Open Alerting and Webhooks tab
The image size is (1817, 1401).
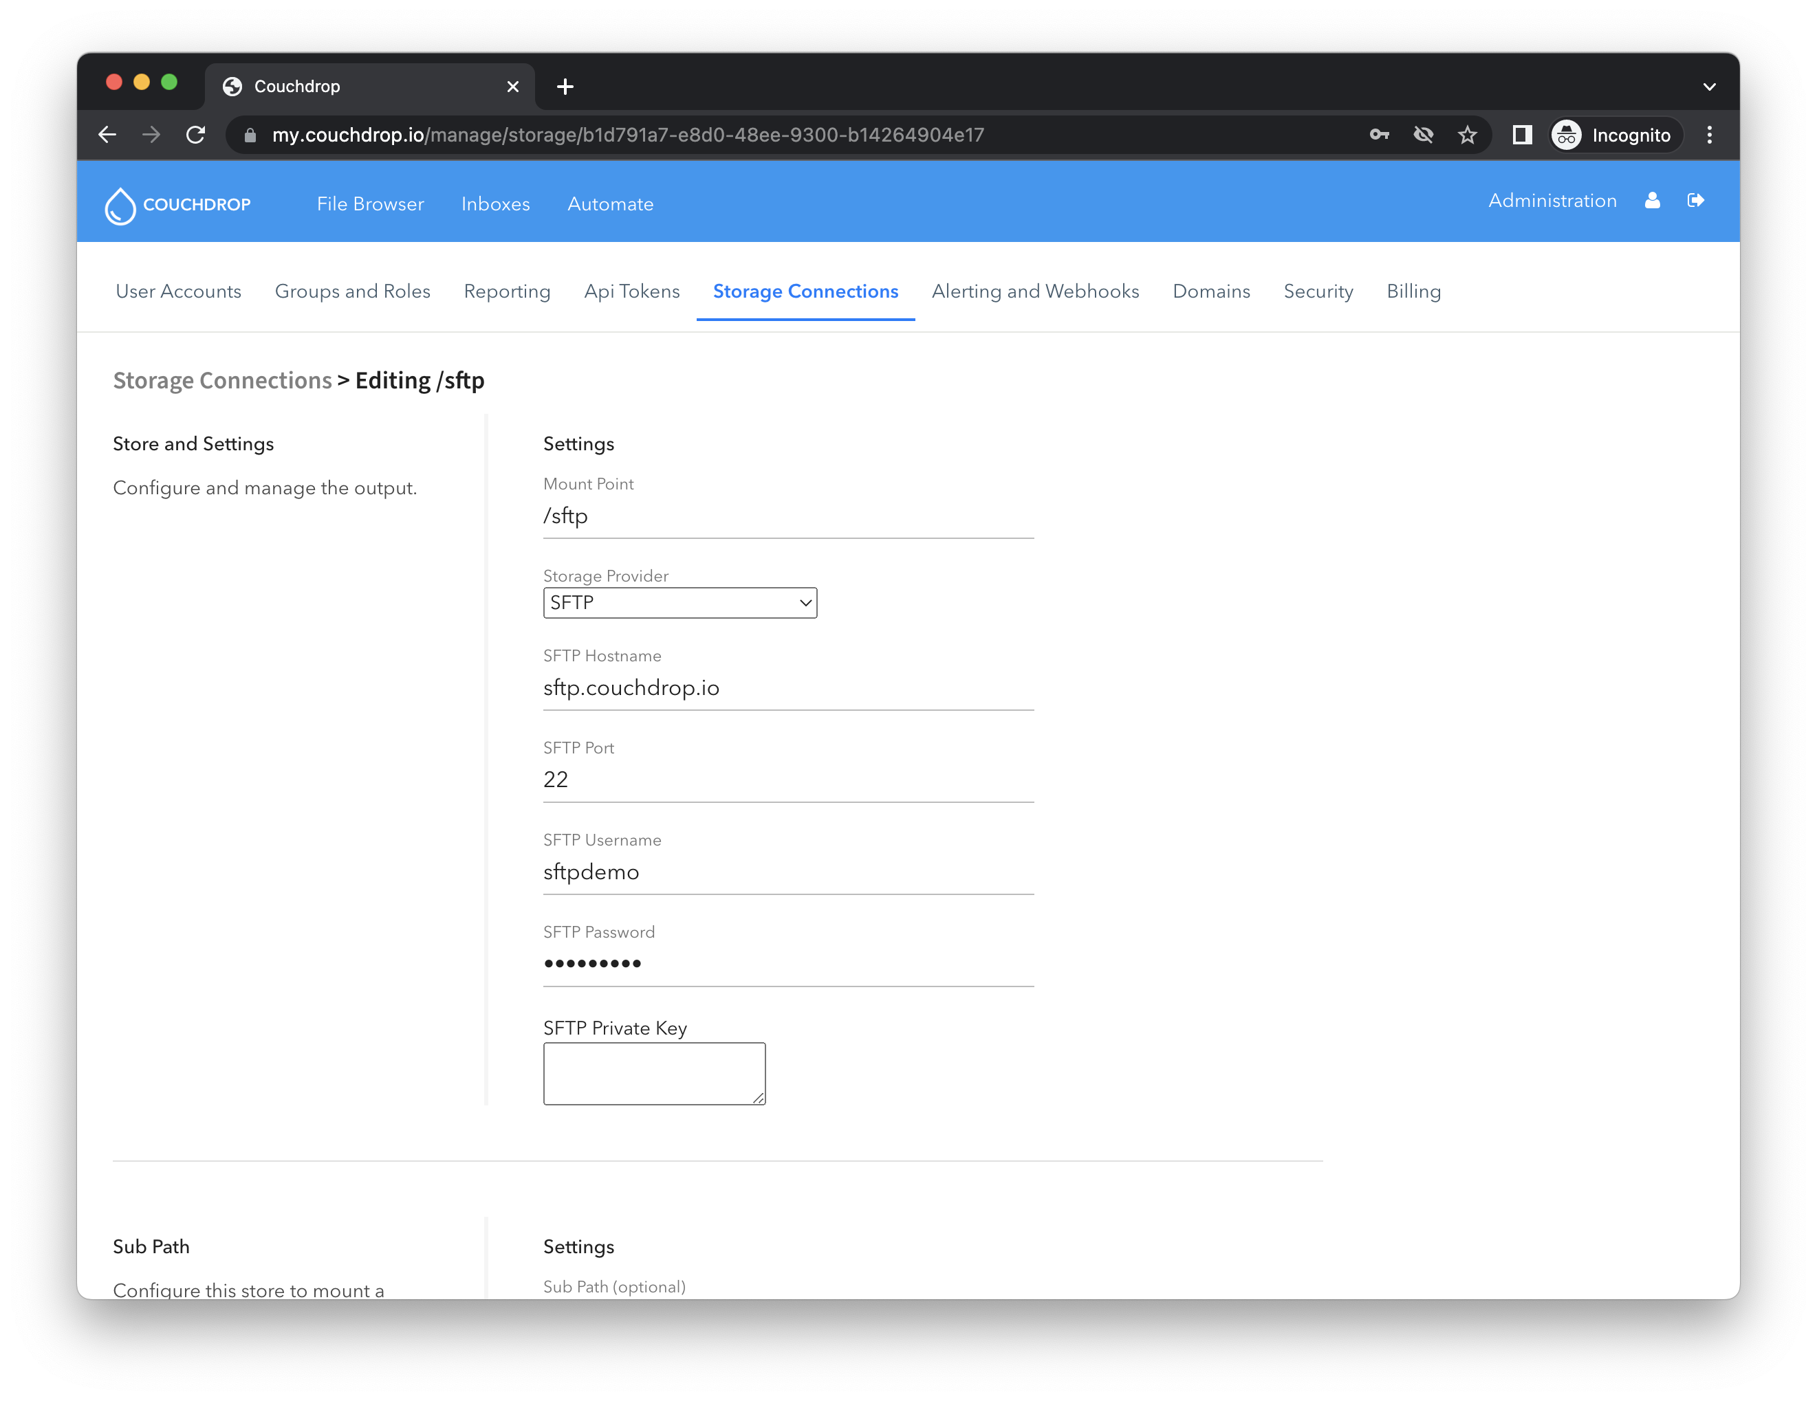click(x=1035, y=291)
